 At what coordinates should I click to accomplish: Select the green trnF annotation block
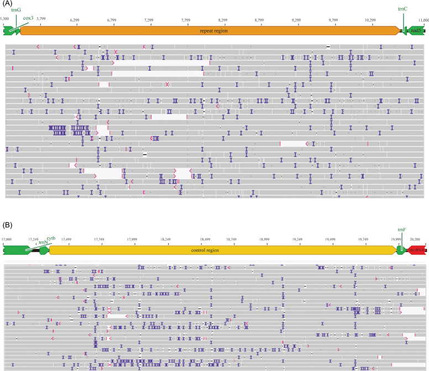click(401, 250)
